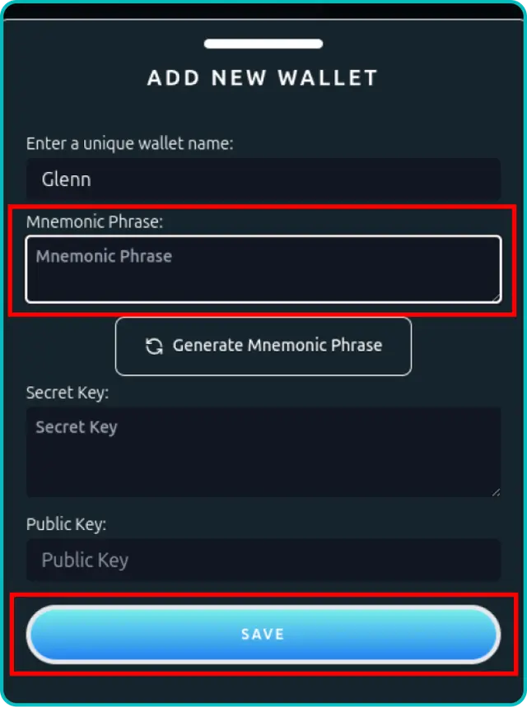Focus the Mnemonic Phrase text area

[x=263, y=269]
